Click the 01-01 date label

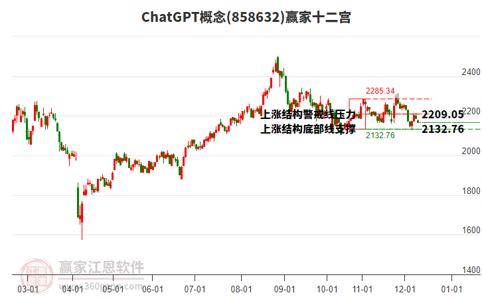pyautogui.click(x=451, y=289)
